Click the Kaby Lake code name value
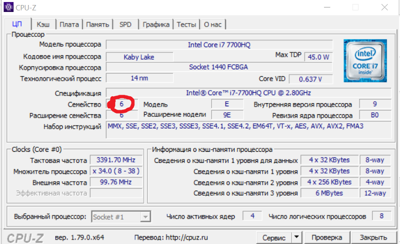The height and width of the screenshot is (244, 400). (x=139, y=57)
